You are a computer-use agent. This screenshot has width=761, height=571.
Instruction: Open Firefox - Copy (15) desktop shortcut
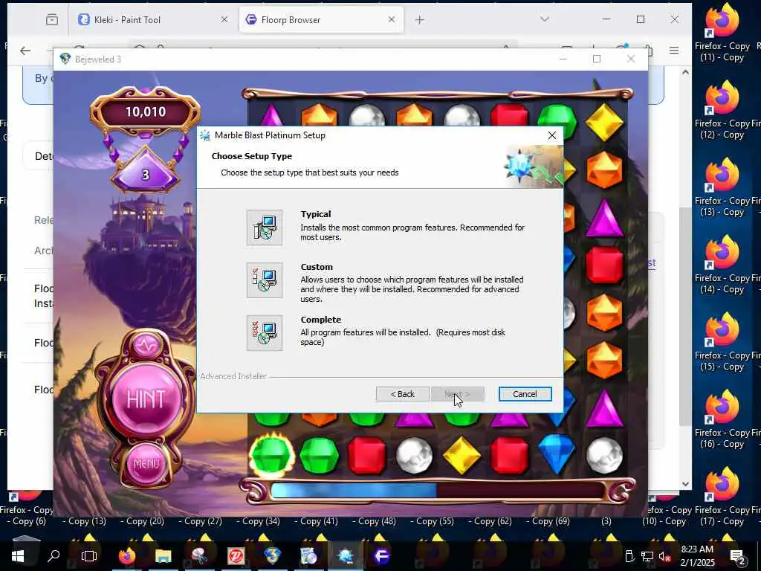pyautogui.click(x=722, y=341)
